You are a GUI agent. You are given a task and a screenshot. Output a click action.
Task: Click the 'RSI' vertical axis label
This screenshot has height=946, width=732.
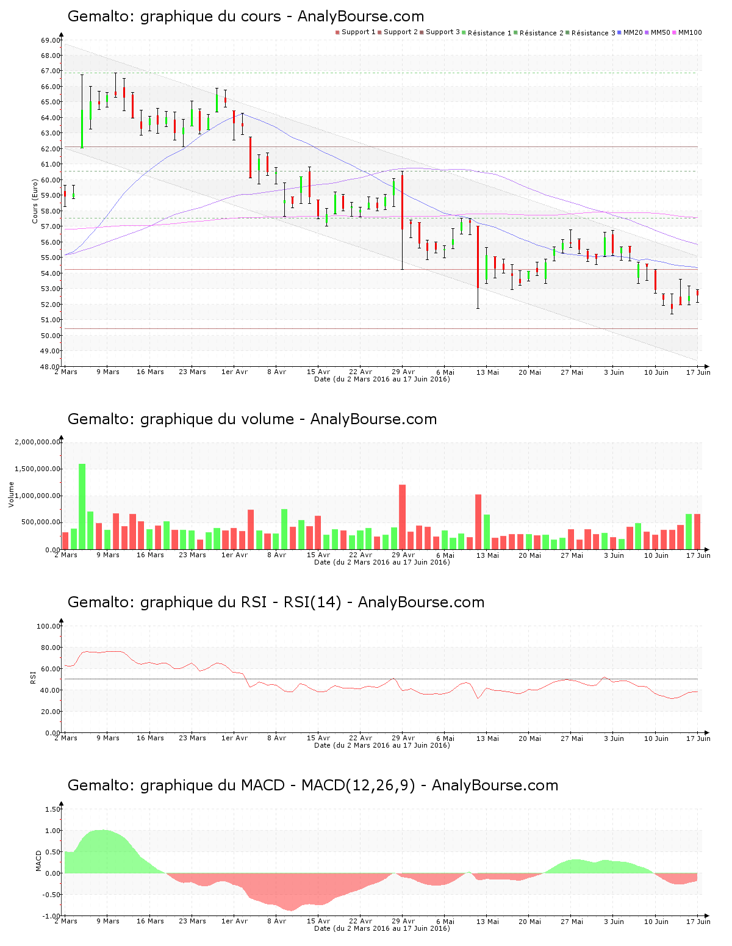click(33, 677)
